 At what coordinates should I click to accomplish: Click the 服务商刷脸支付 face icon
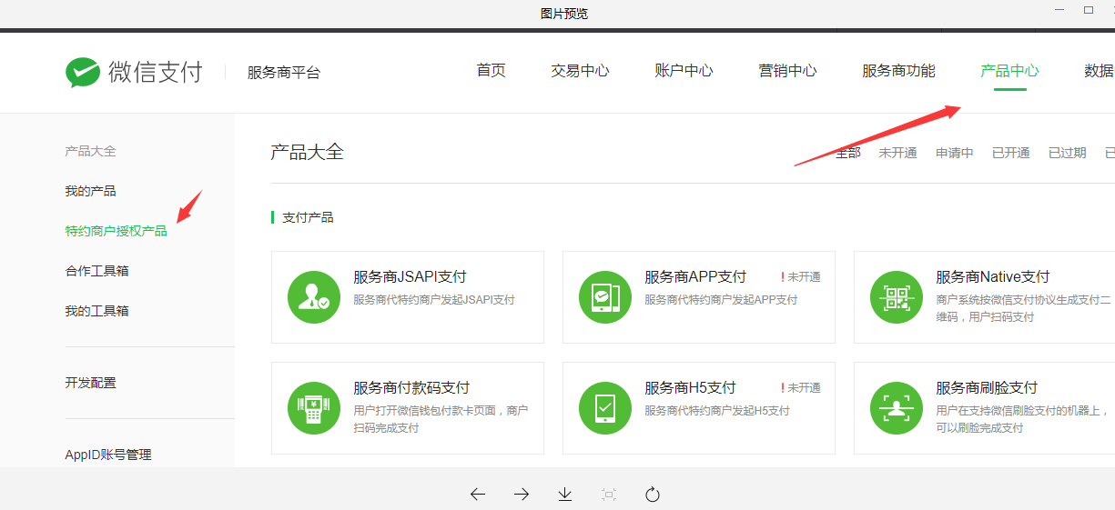click(897, 408)
